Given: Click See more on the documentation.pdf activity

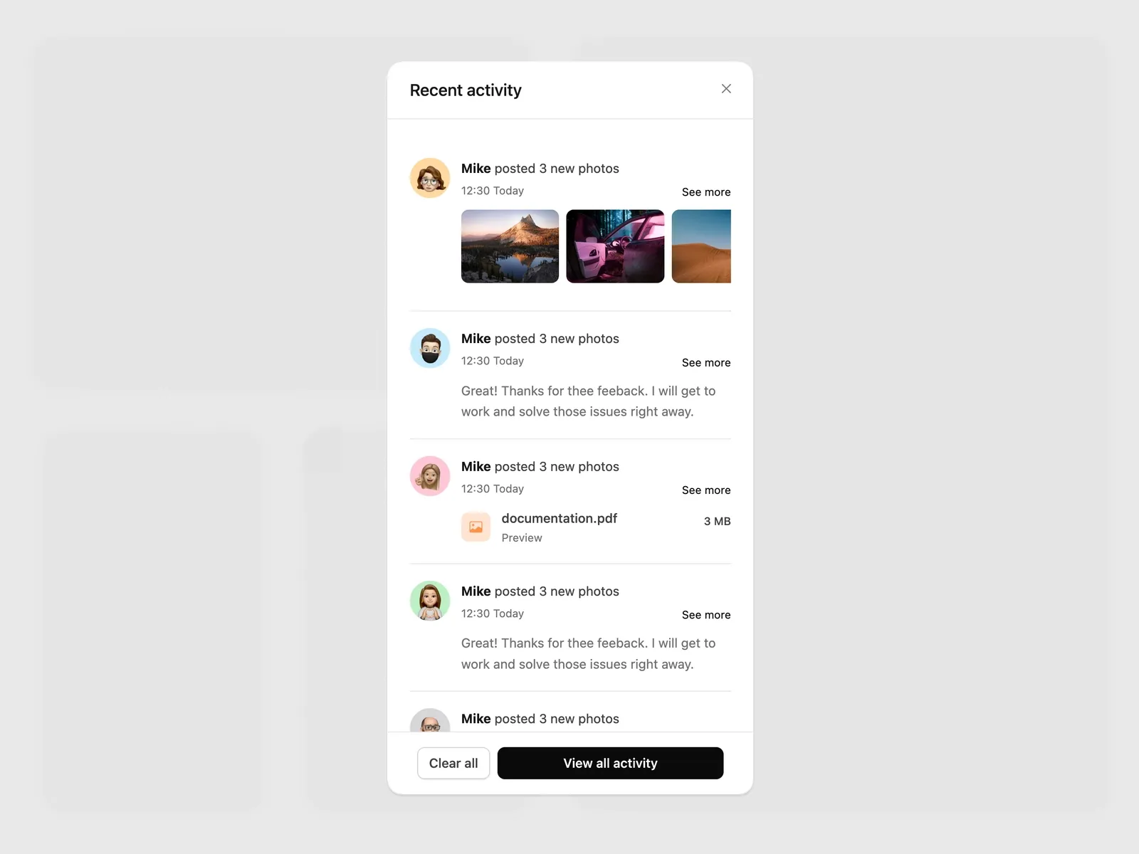Looking at the screenshot, I should pos(706,490).
